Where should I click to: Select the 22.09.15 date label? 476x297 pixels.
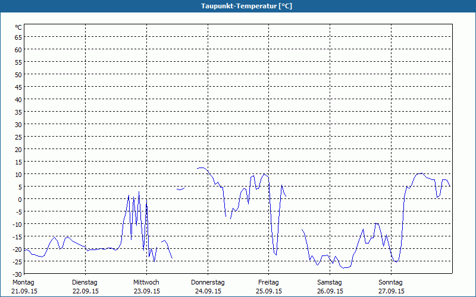pos(86,291)
